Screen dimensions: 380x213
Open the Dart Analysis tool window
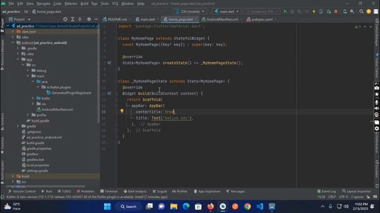pyautogui.click(x=135, y=191)
